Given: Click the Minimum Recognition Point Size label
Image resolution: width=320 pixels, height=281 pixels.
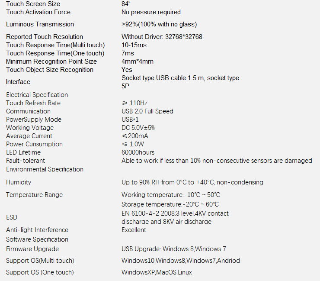Looking at the screenshot, I should tap(51, 61).
